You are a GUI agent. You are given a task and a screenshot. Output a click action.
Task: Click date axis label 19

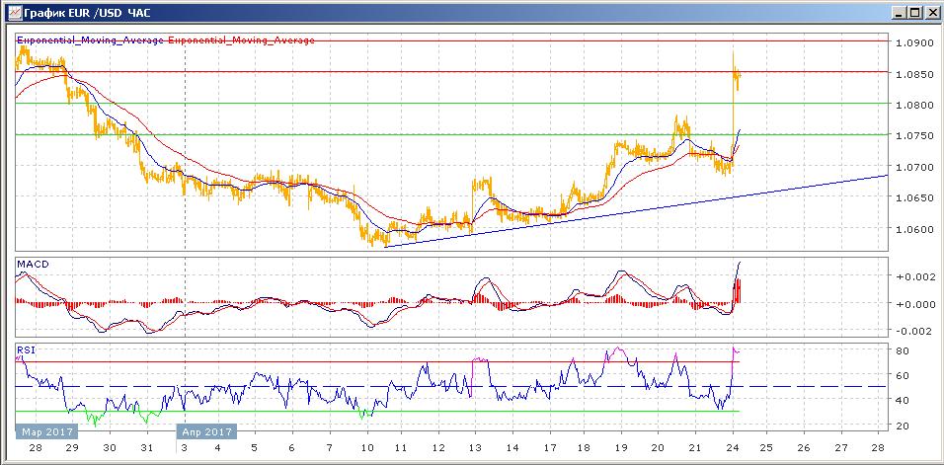(x=621, y=448)
